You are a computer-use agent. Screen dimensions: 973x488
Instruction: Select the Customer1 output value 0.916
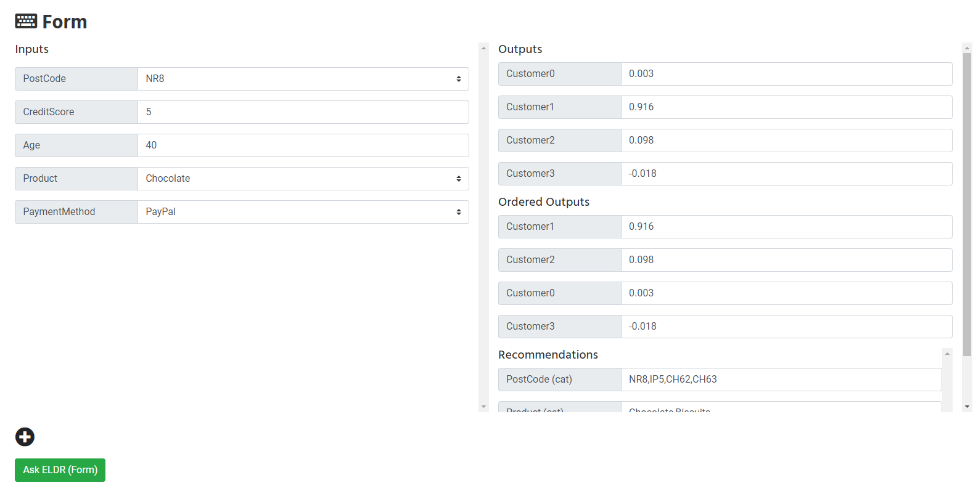click(786, 107)
